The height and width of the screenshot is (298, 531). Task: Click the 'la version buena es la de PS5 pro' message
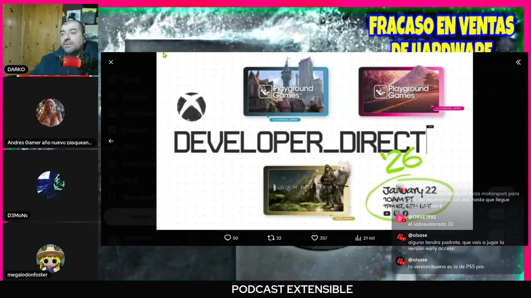tap(446, 267)
